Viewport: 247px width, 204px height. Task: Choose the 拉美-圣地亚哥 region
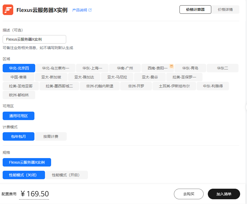21,86
